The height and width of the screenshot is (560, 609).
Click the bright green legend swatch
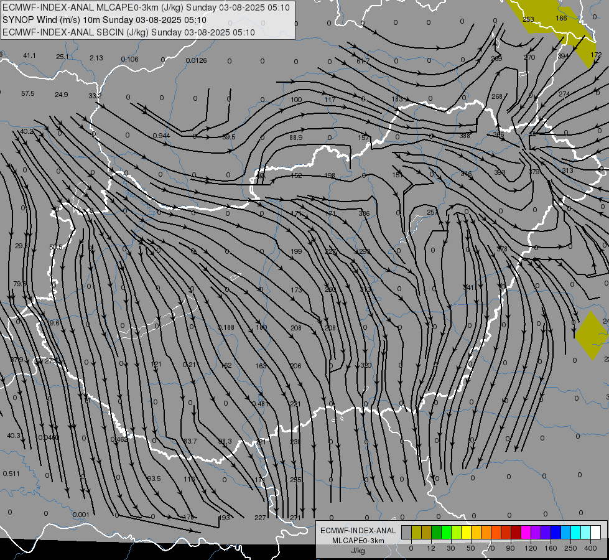(446, 532)
